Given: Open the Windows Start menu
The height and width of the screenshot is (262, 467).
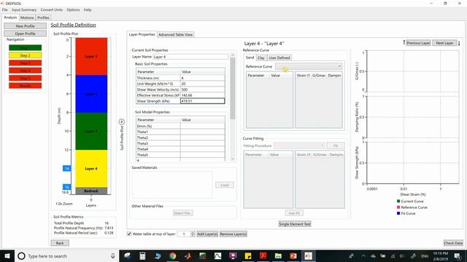Looking at the screenshot, I should point(7,256).
